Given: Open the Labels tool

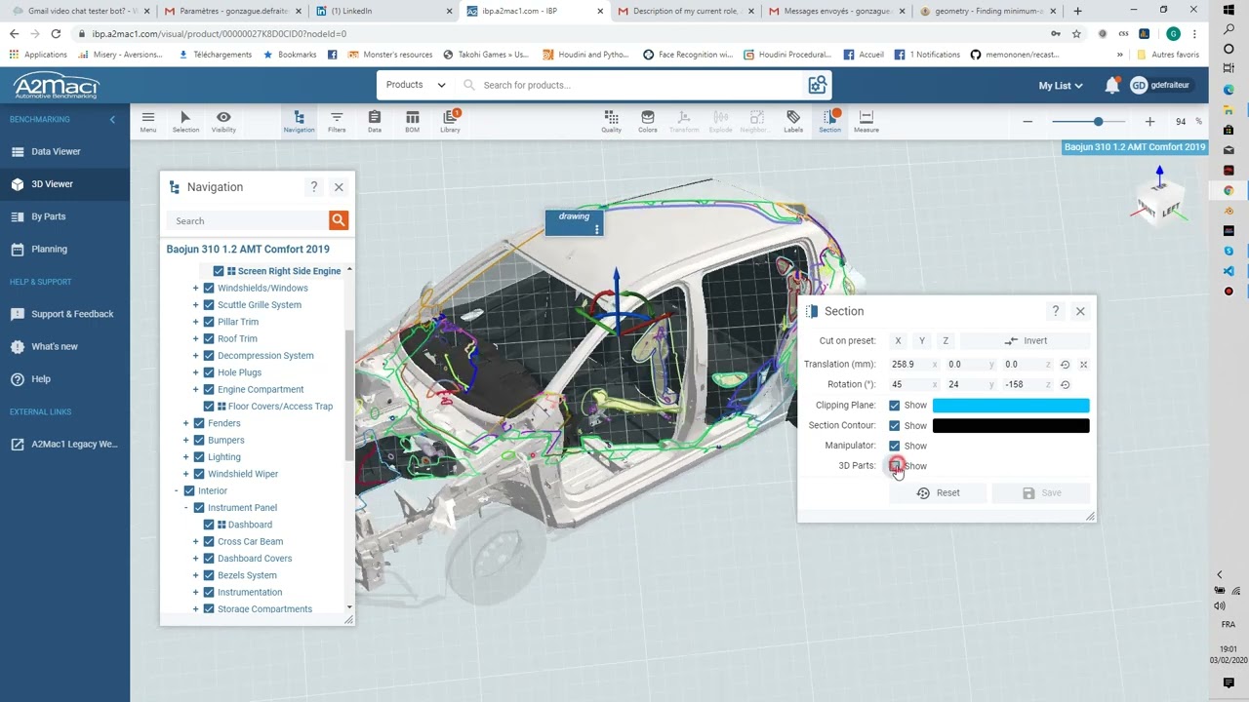Looking at the screenshot, I should 793,121.
